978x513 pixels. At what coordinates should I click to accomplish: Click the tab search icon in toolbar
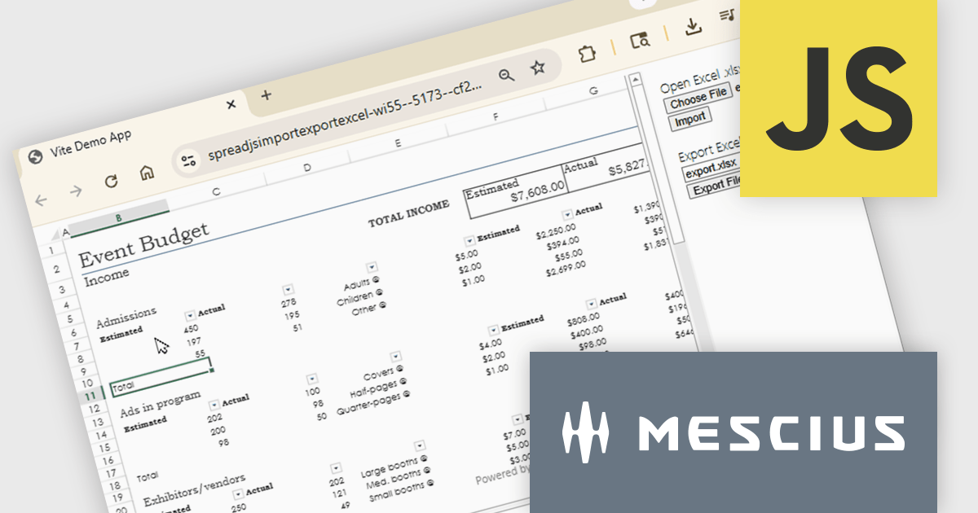640,40
